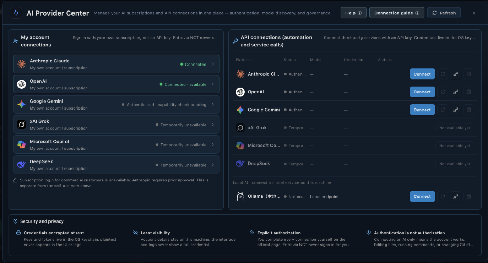The height and width of the screenshot is (263, 488).
Task: Click 'Authenticated · capability check pending' status
Action: [164, 105]
